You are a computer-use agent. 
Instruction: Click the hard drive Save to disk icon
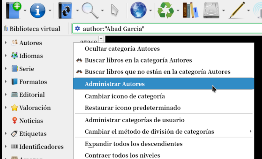[x=211, y=10]
